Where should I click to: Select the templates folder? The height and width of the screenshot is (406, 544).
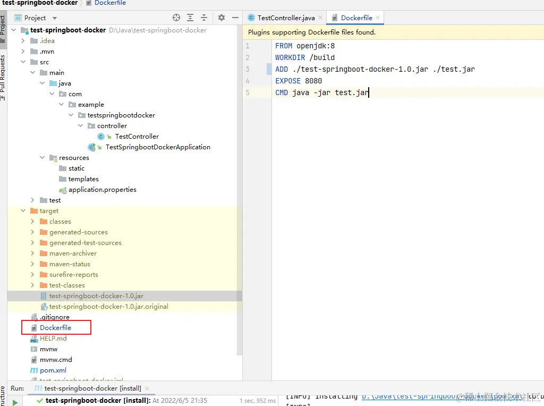pos(83,179)
